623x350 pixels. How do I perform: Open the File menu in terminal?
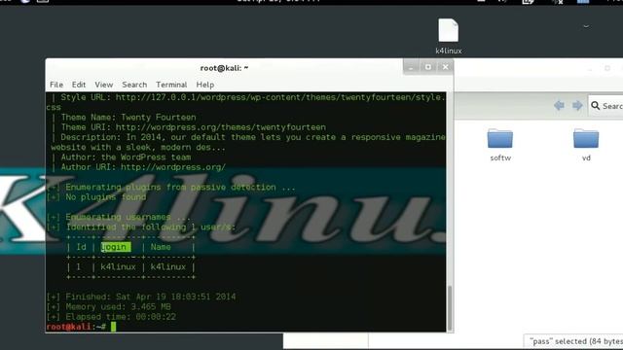pyautogui.click(x=56, y=85)
